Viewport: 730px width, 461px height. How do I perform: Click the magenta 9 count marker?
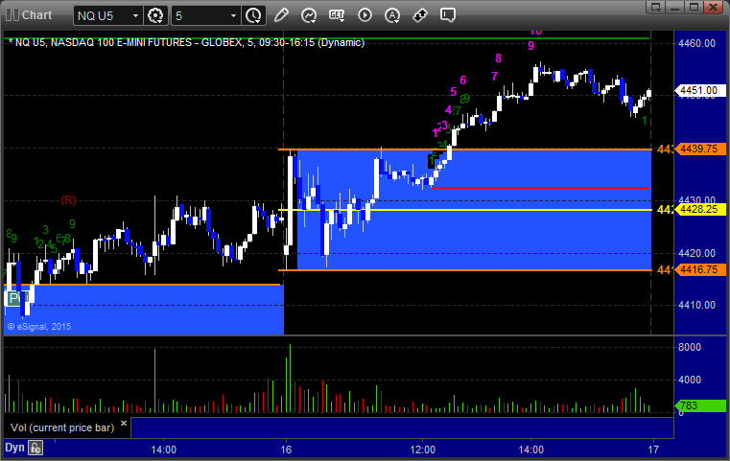pyautogui.click(x=530, y=46)
